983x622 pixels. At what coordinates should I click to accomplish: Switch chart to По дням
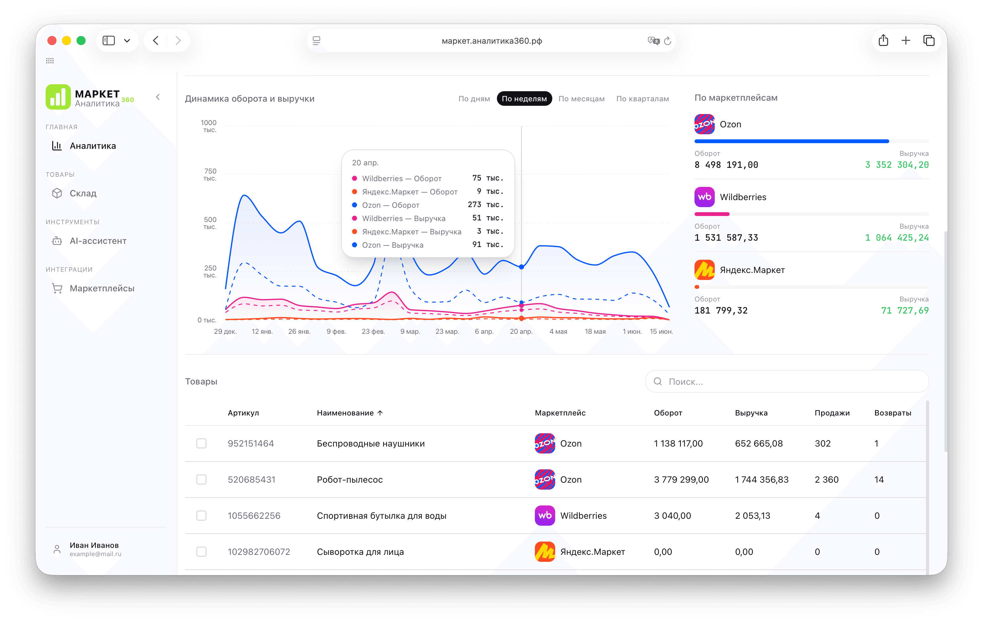[474, 99]
